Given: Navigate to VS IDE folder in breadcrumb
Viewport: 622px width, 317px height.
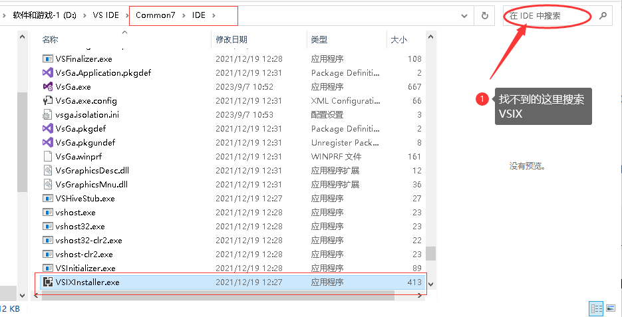Looking at the screenshot, I should click(106, 15).
